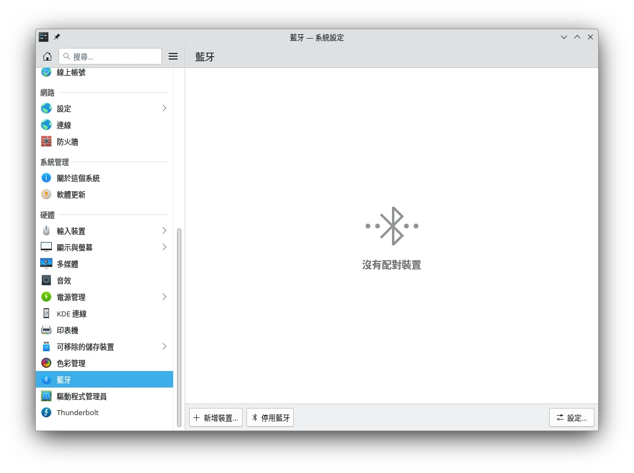Open the color management (色彩管理) icon
The height and width of the screenshot is (473, 634).
(x=46, y=363)
